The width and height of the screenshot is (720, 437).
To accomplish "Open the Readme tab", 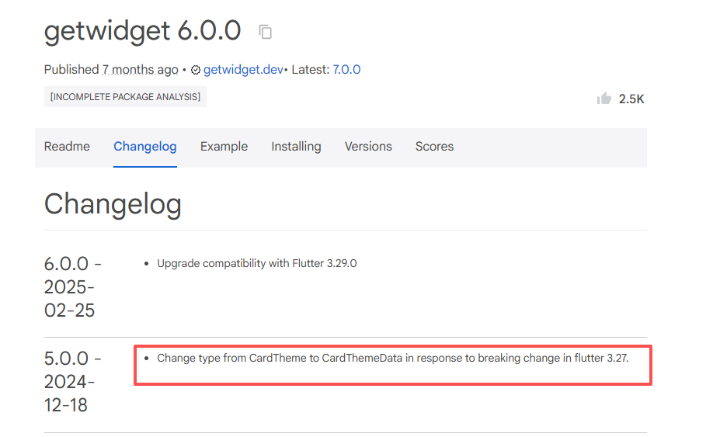I will [x=67, y=146].
